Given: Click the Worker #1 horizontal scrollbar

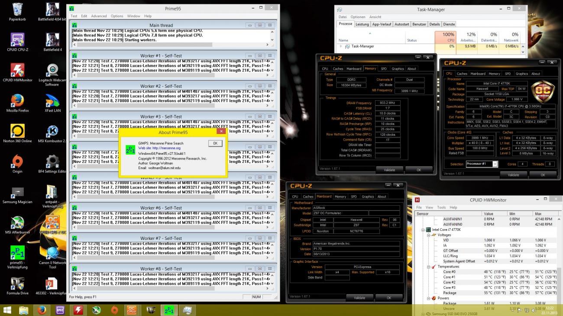Looking at the screenshot, I should [171, 75].
